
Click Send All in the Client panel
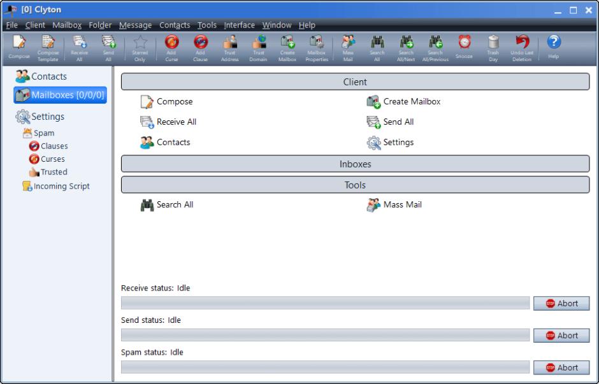click(390, 122)
